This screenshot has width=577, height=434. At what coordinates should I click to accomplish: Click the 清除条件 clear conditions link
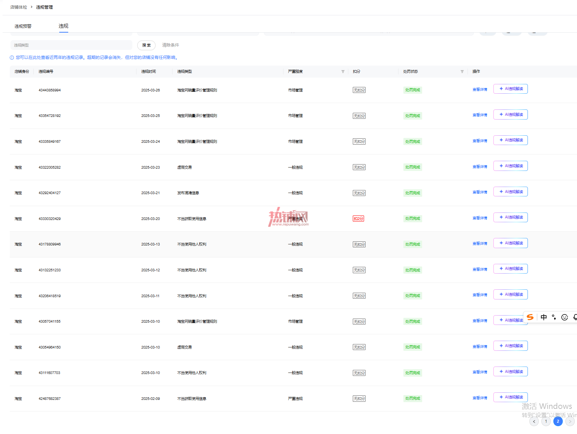coord(171,45)
